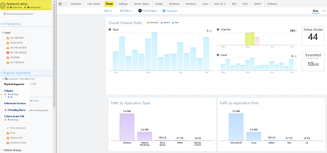The image size is (327, 153).
Task: Open the Linux tab
Action: (x=205, y=4)
